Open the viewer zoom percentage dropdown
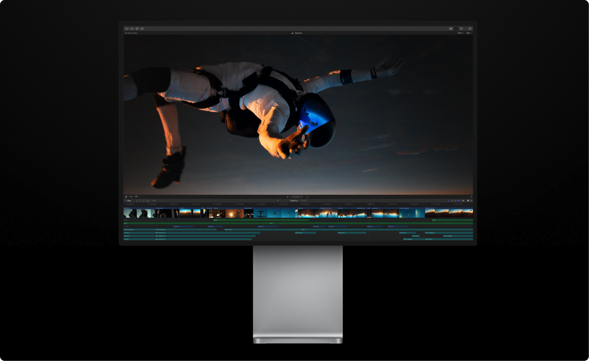The width and height of the screenshot is (589, 361). coord(460,33)
